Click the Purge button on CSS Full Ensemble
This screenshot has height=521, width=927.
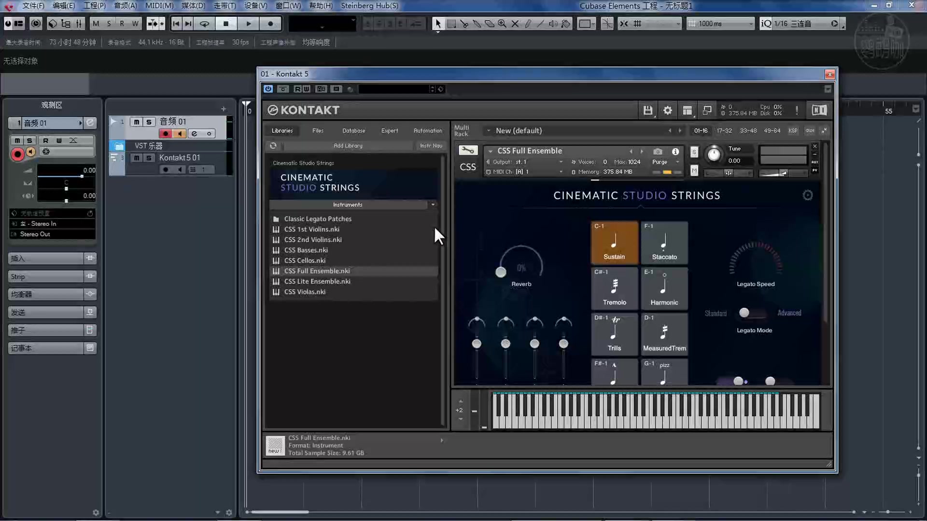(x=660, y=162)
